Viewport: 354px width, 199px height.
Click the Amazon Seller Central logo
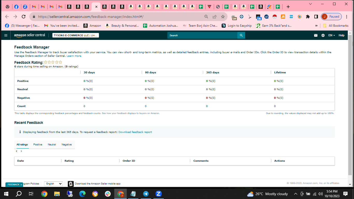pos(30,35)
